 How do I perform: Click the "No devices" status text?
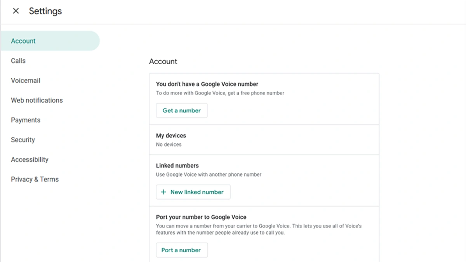[x=169, y=145]
